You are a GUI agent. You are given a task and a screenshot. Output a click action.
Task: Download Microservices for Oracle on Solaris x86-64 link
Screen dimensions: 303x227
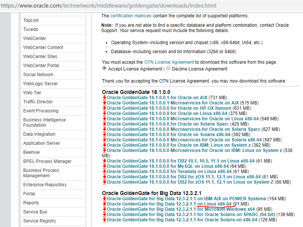184,140
